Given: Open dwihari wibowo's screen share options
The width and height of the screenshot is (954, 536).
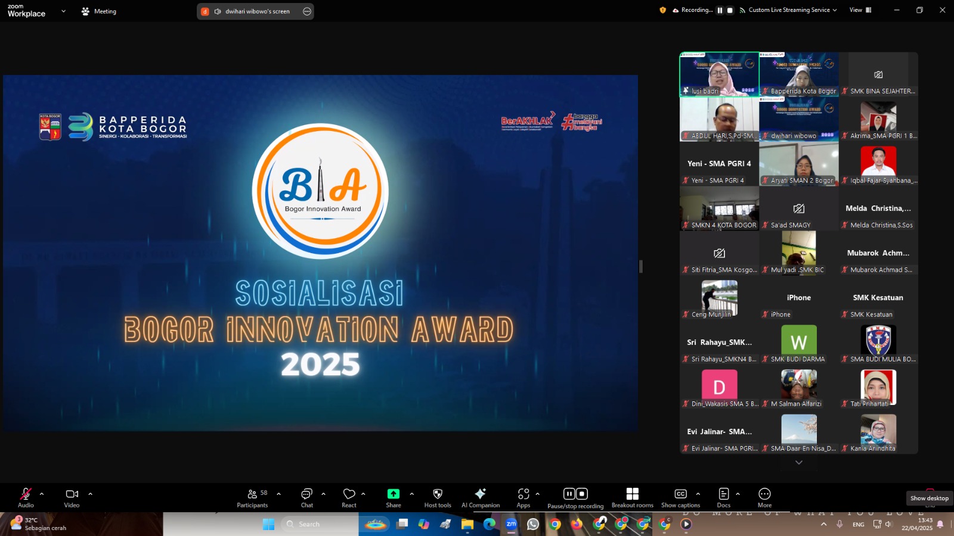Looking at the screenshot, I should pos(307,11).
